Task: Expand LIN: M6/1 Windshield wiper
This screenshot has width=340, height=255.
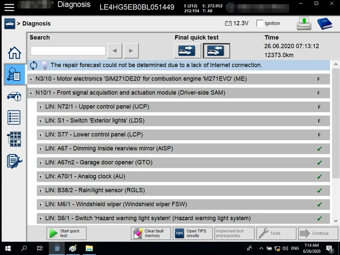Action: pos(40,204)
